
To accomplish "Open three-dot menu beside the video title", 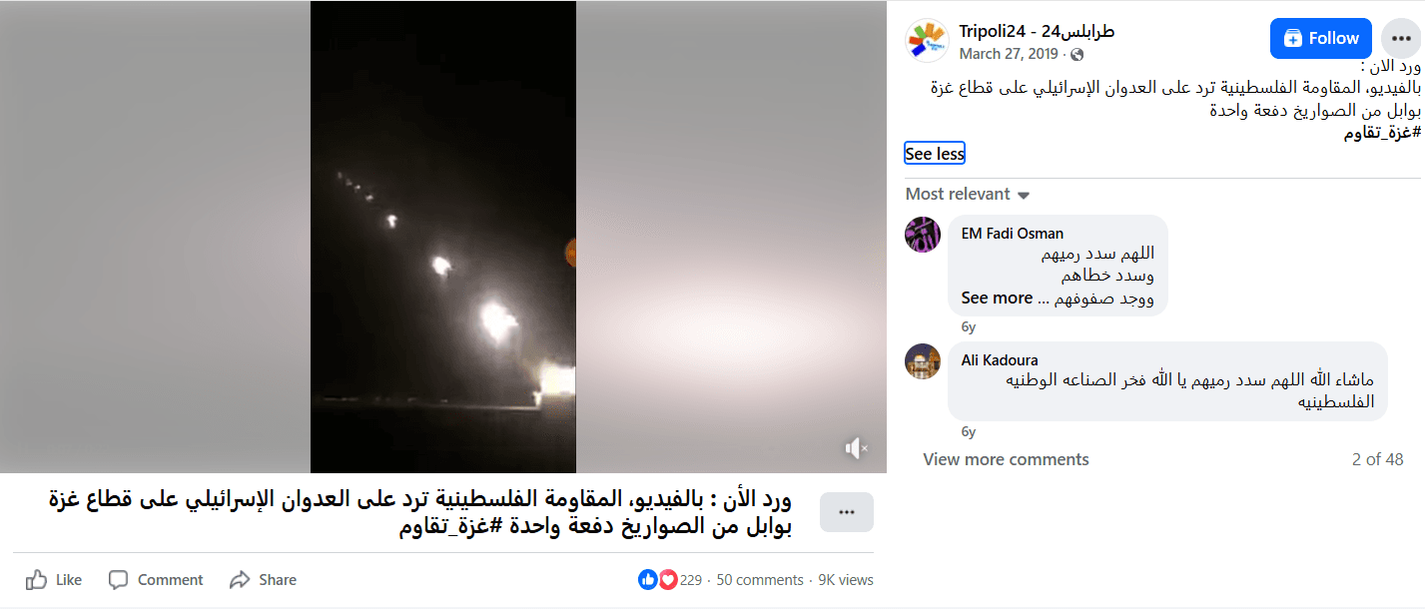I will click(x=847, y=512).
